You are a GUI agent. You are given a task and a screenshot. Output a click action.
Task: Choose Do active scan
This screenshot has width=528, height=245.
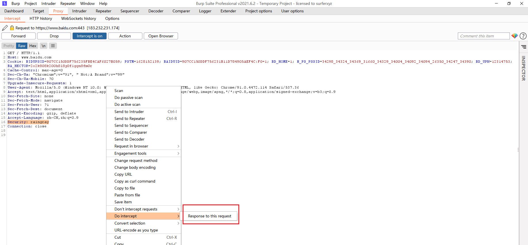click(x=144, y=104)
